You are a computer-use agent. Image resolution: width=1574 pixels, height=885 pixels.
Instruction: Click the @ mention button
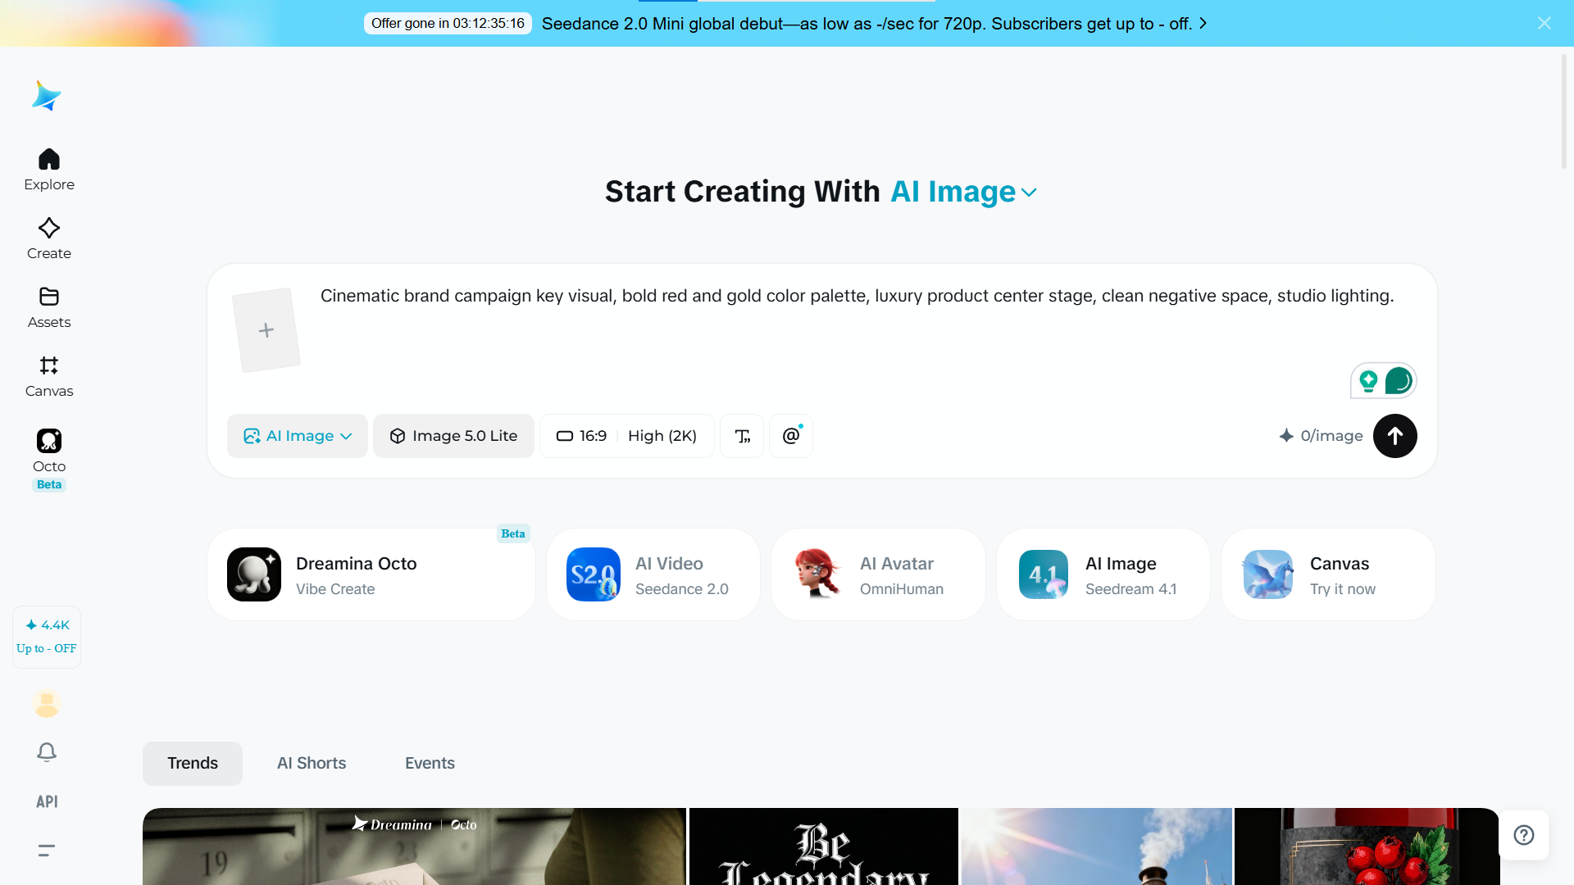click(791, 436)
